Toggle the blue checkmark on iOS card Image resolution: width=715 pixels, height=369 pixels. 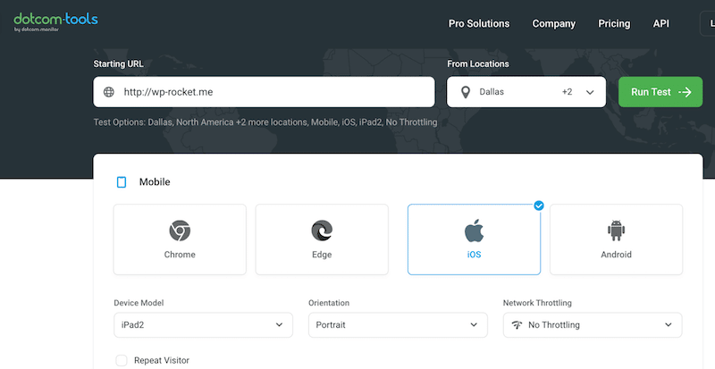pyautogui.click(x=539, y=205)
